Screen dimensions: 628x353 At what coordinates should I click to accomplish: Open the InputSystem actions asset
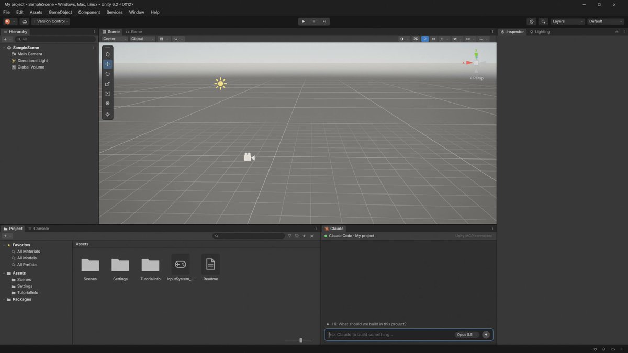click(181, 268)
